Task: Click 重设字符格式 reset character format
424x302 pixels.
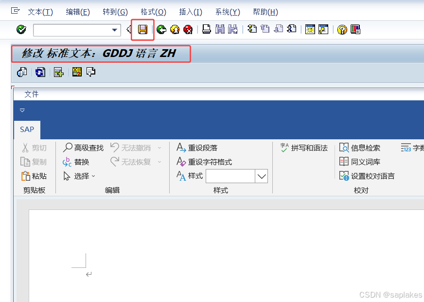Action: click(204, 162)
